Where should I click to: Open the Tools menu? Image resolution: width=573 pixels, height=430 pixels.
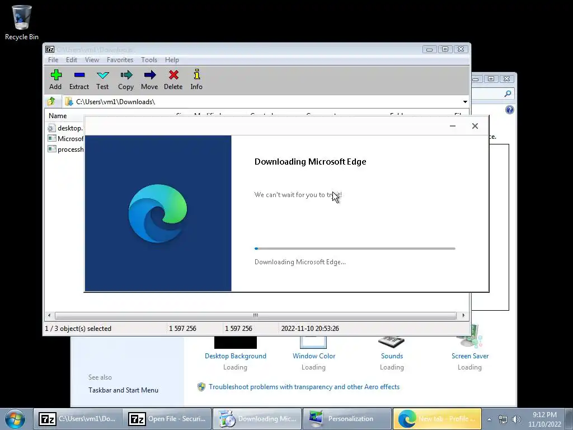(149, 59)
